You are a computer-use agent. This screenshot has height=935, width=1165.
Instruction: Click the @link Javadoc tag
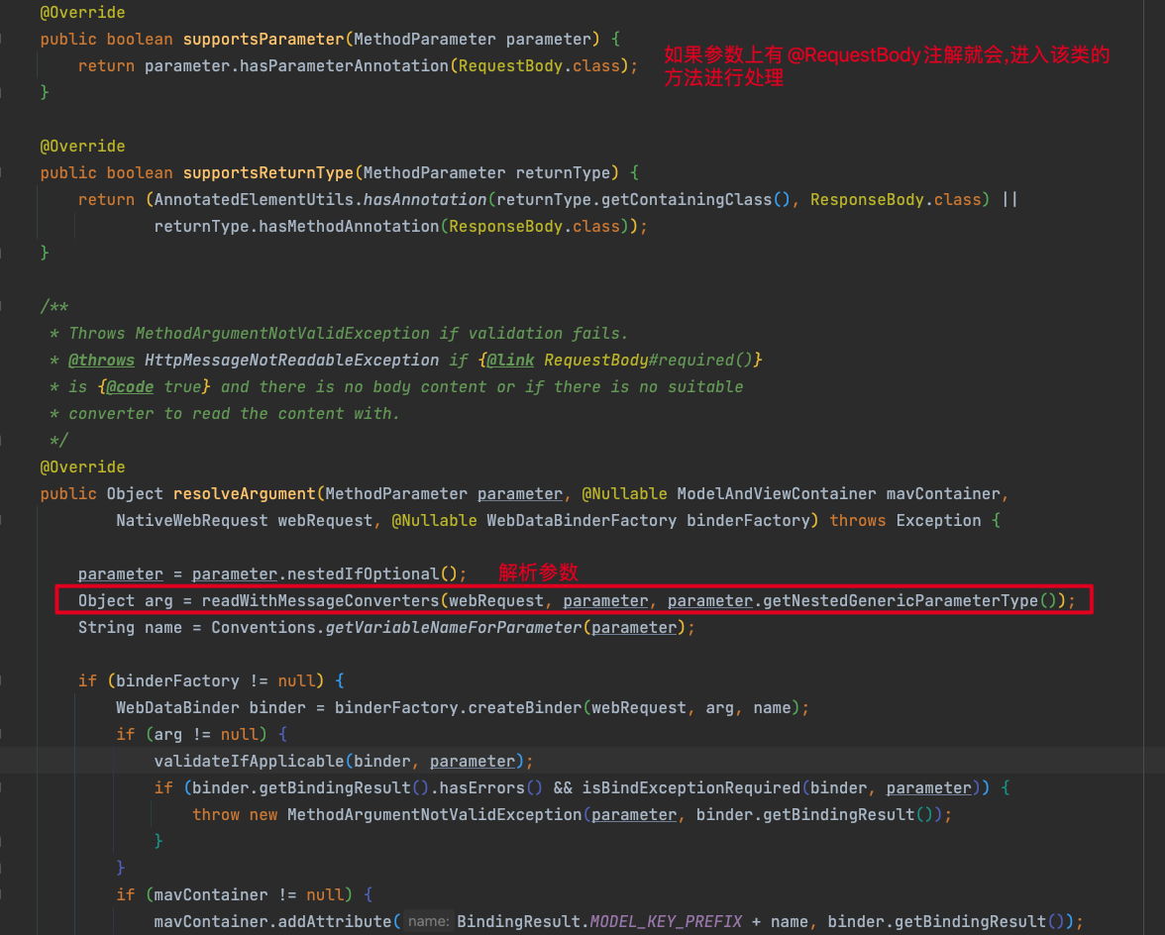pyautogui.click(x=510, y=361)
